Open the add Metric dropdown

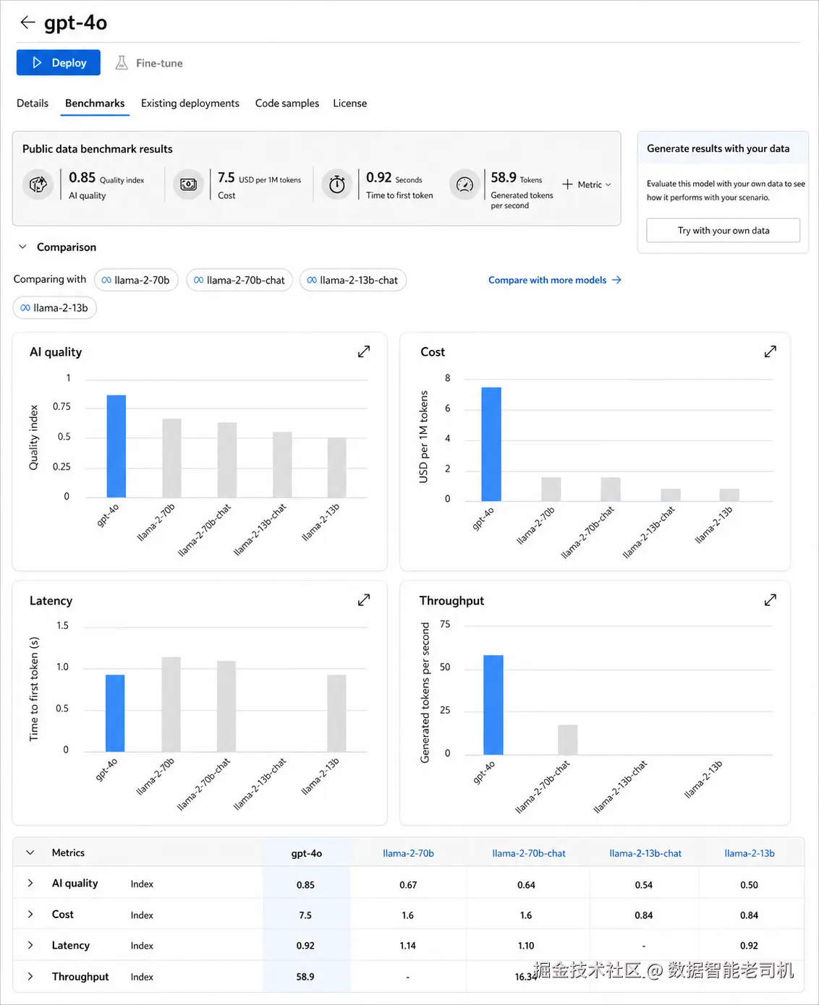pos(587,184)
